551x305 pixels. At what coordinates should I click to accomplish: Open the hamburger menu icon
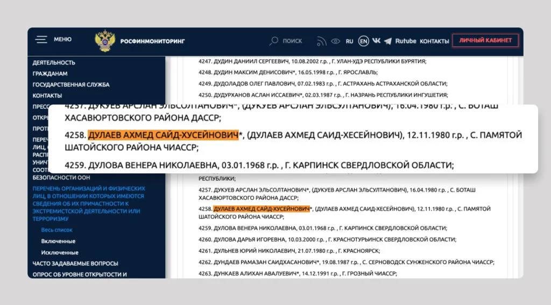pos(41,40)
